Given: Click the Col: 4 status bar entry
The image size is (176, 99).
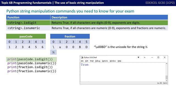Looking at the screenshot, I should [165, 83].
